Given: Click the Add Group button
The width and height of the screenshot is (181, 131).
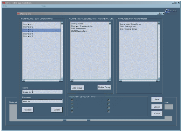Looking at the screenshot, I should (77, 88).
